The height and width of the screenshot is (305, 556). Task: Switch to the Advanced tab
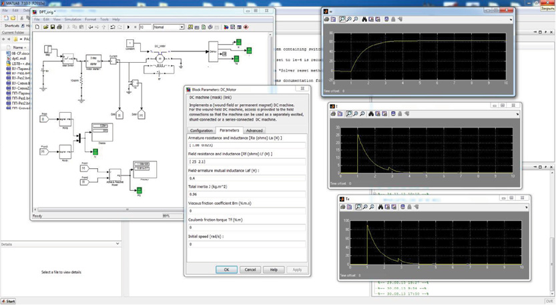254,131
